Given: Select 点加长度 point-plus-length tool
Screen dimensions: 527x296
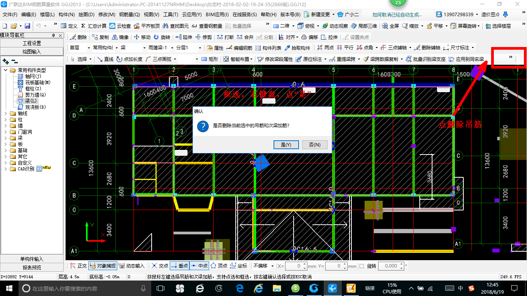Looking at the screenshot, I should click(129, 59).
